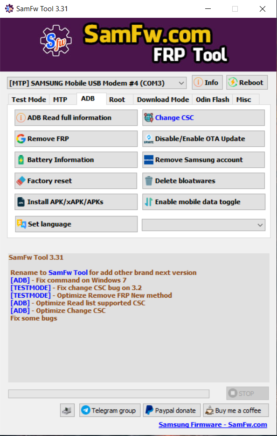Click log line "Optimize Change CSC"
277x436 pixels.
click(71, 311)
